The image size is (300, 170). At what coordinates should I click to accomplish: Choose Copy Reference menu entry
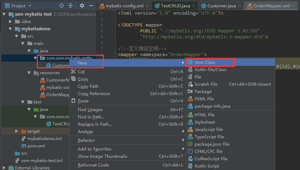point(128,93)
